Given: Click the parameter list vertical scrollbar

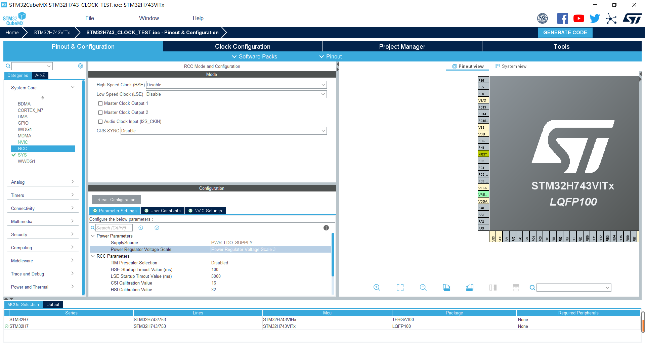Looking at the screenshot, I should pos(333,254).
